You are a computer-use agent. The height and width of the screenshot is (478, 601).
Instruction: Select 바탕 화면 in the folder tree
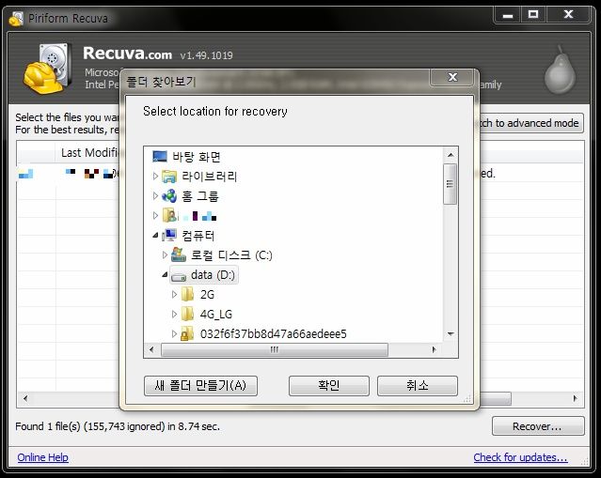(x=197, y=157)
